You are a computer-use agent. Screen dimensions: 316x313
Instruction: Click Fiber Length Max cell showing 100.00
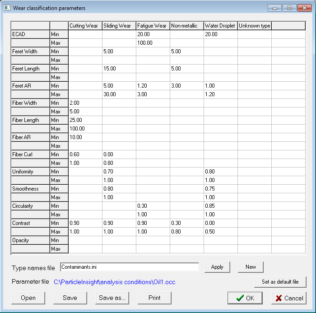tap(85, 129)
